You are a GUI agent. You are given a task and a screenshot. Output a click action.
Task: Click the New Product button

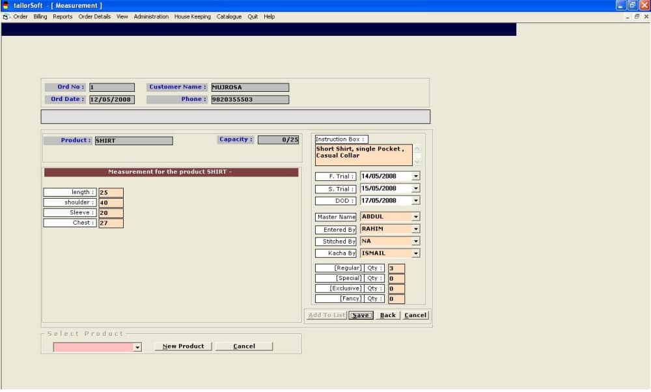183,346
